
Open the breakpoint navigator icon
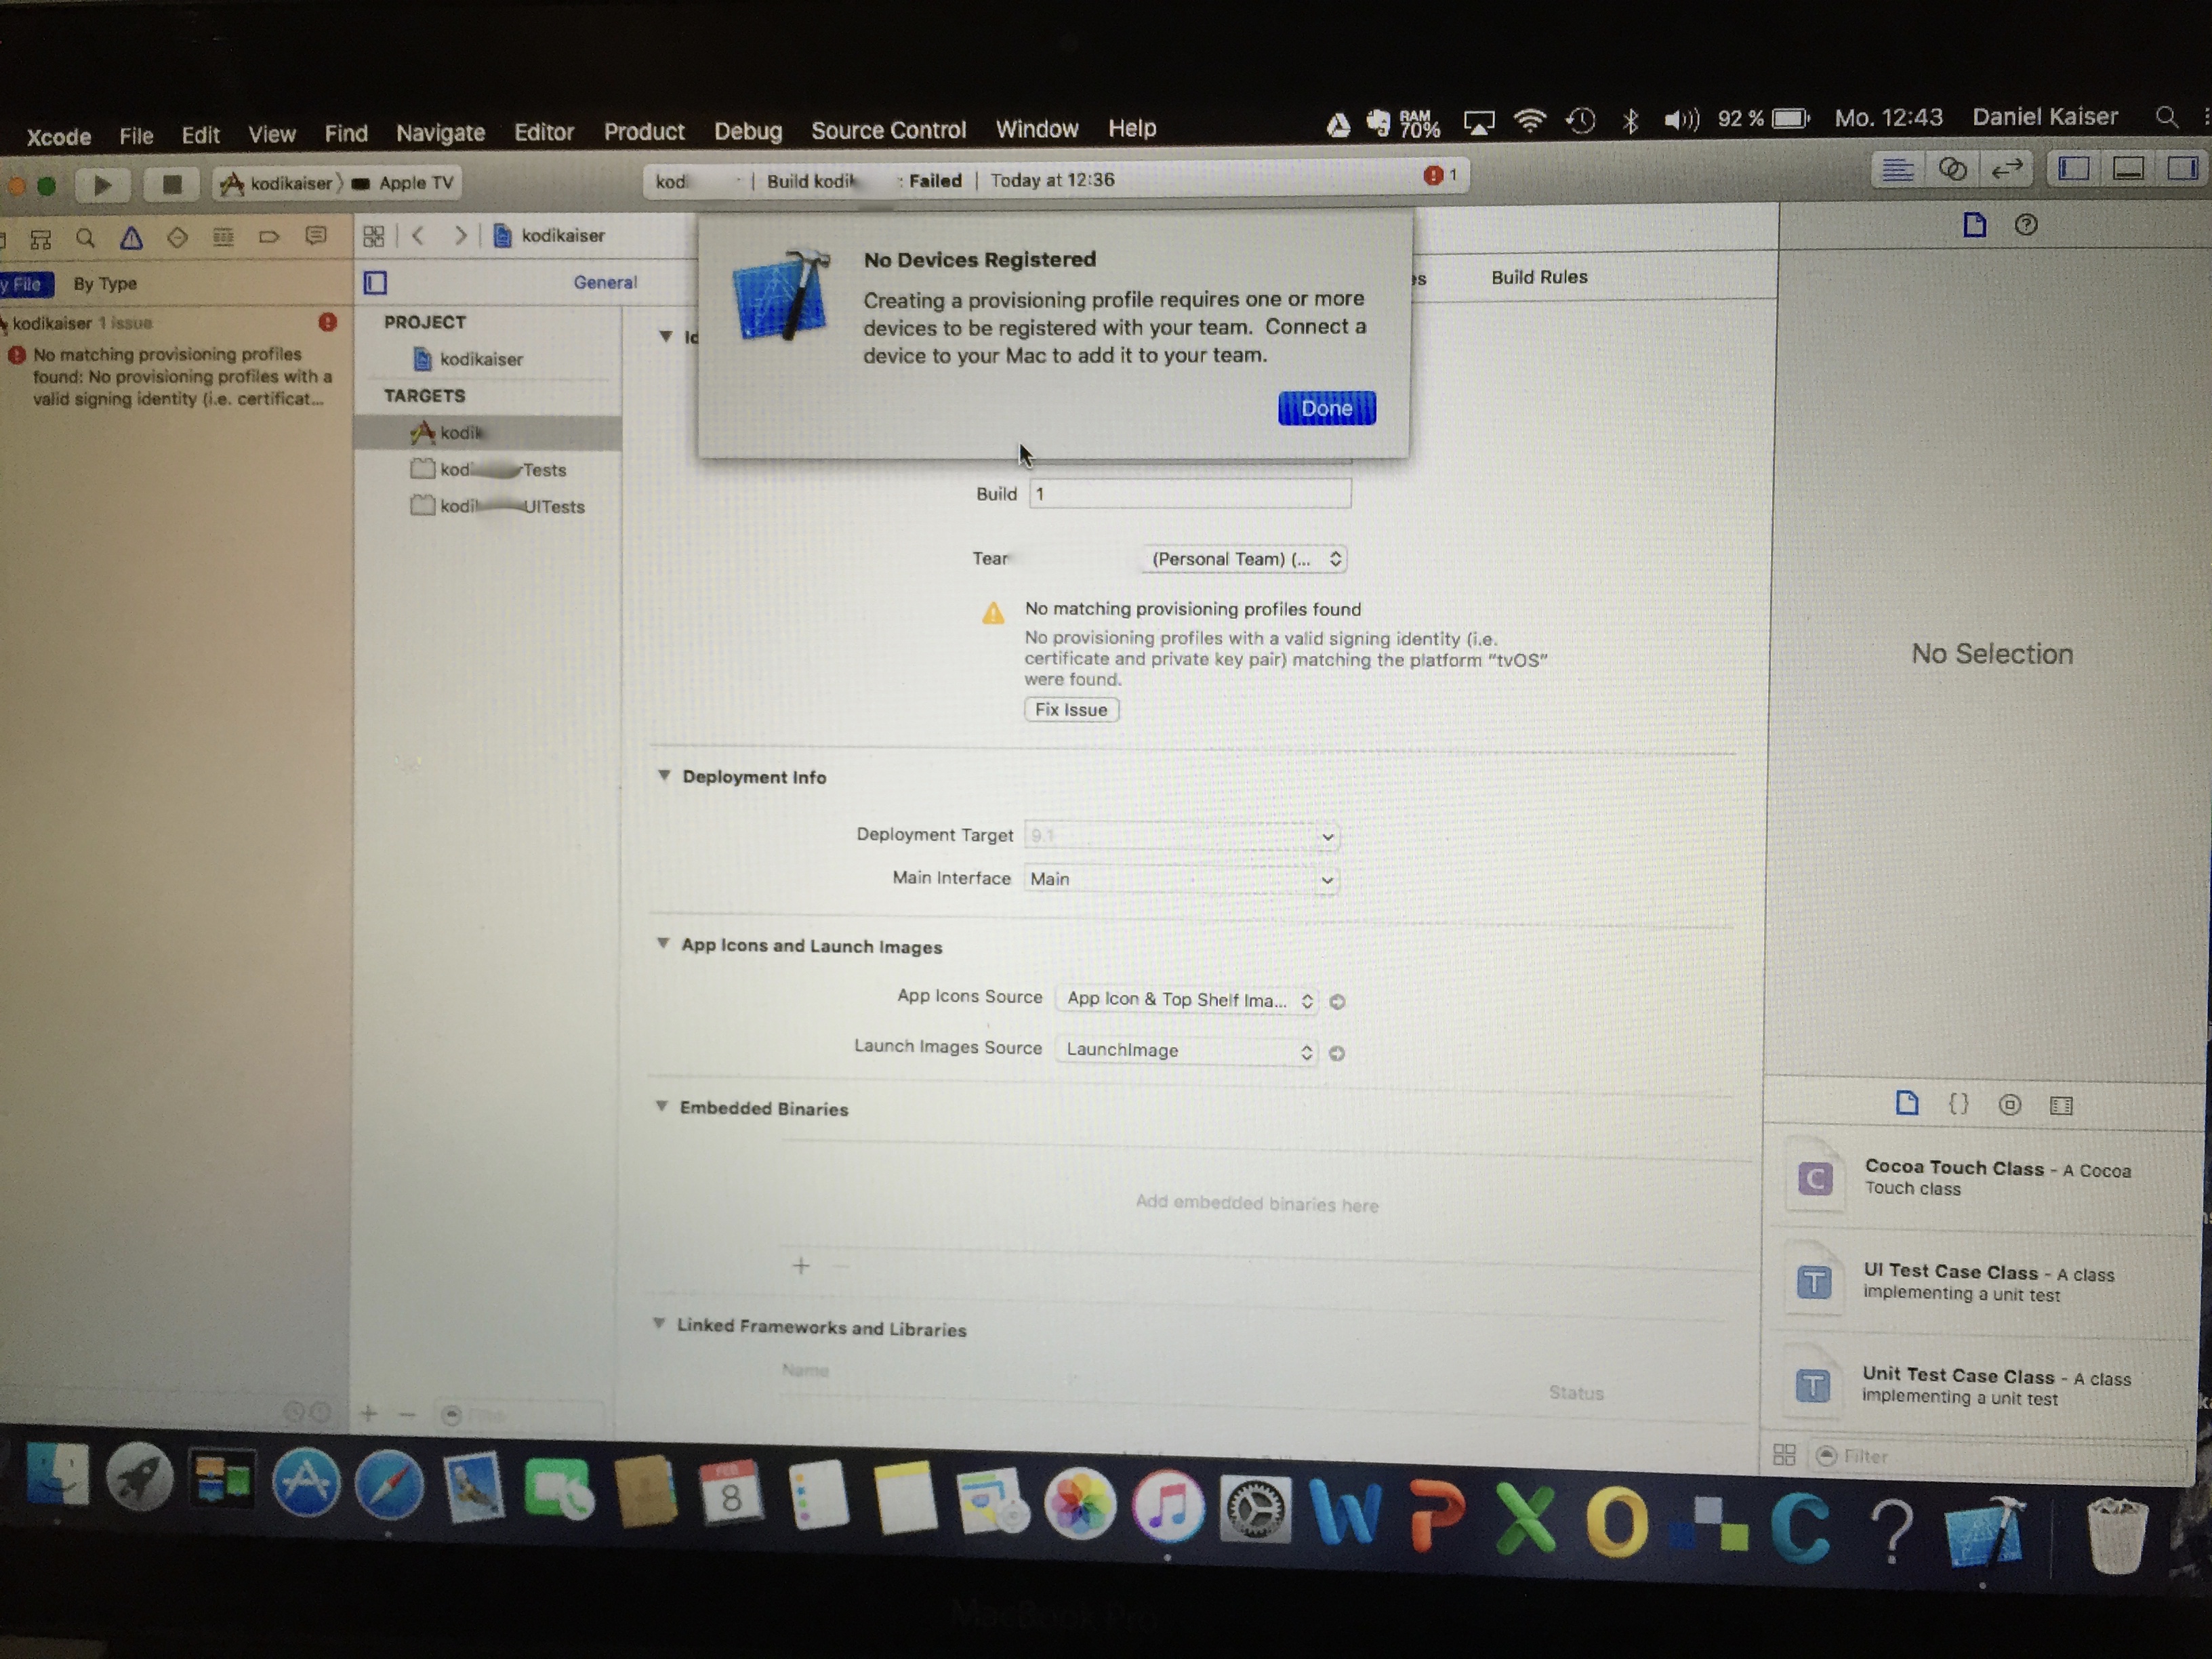click(268, 237)
